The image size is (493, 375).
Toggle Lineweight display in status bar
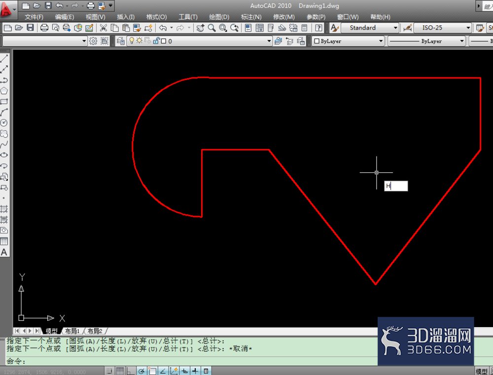(195, 371)
